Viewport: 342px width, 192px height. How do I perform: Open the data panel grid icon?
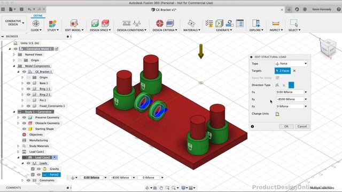(x=3, y=10)
